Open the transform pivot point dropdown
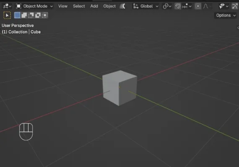 point(167,6)
